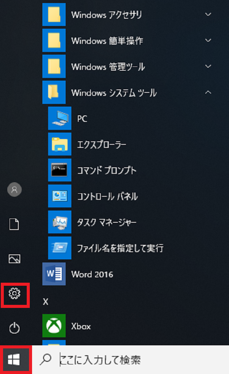Select the Windows システム ツール label

[114, 93]
